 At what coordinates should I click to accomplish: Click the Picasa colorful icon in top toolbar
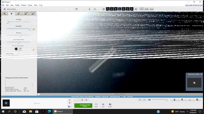[76, 9]
